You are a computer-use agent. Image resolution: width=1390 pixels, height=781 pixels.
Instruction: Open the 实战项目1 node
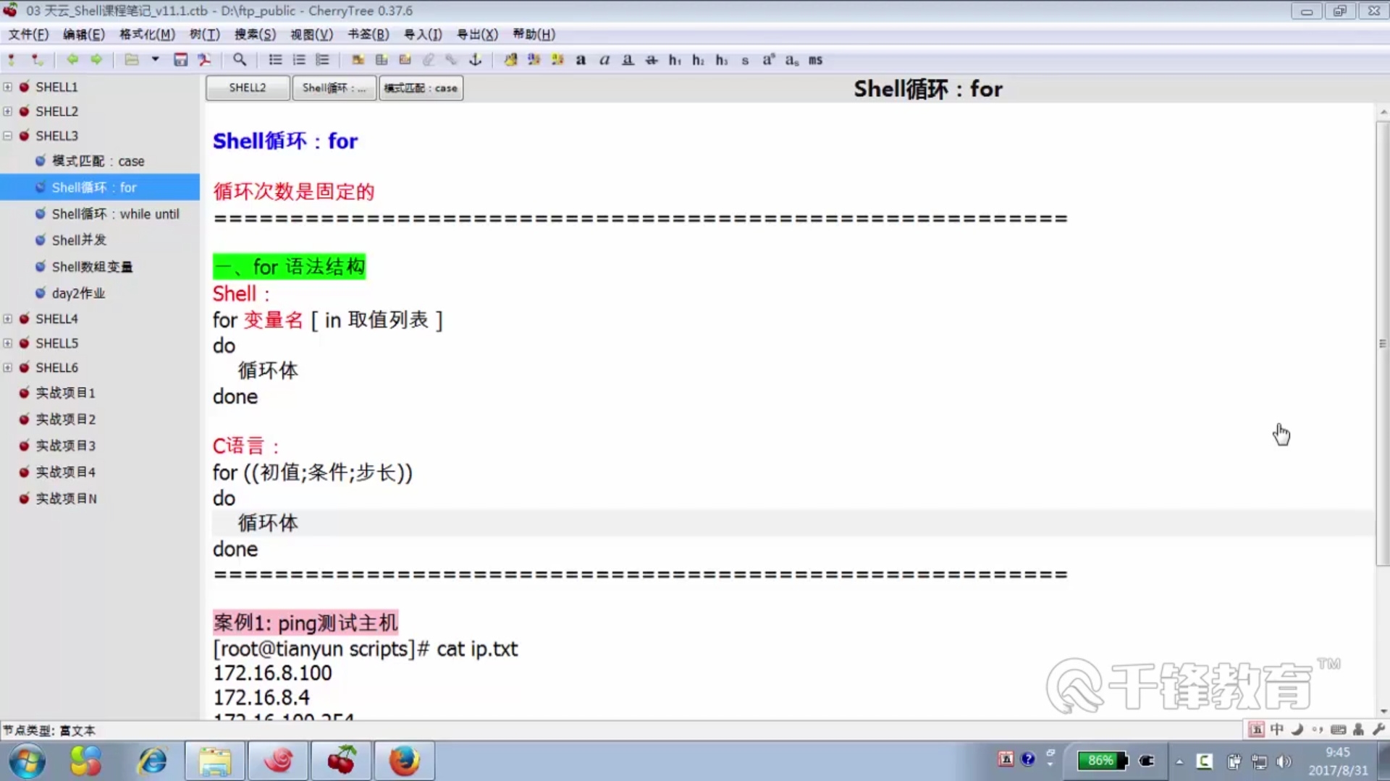[65, 393]
